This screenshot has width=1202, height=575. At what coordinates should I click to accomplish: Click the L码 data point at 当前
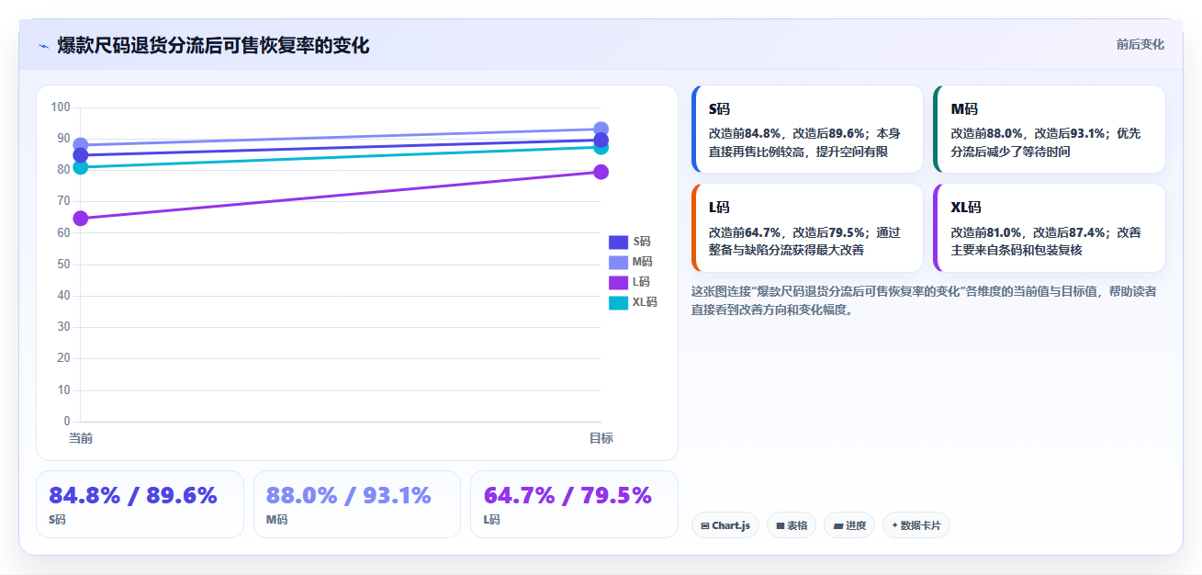[80, 219]
